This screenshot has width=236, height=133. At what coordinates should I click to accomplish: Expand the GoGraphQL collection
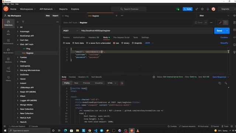[x=18, y=66]
